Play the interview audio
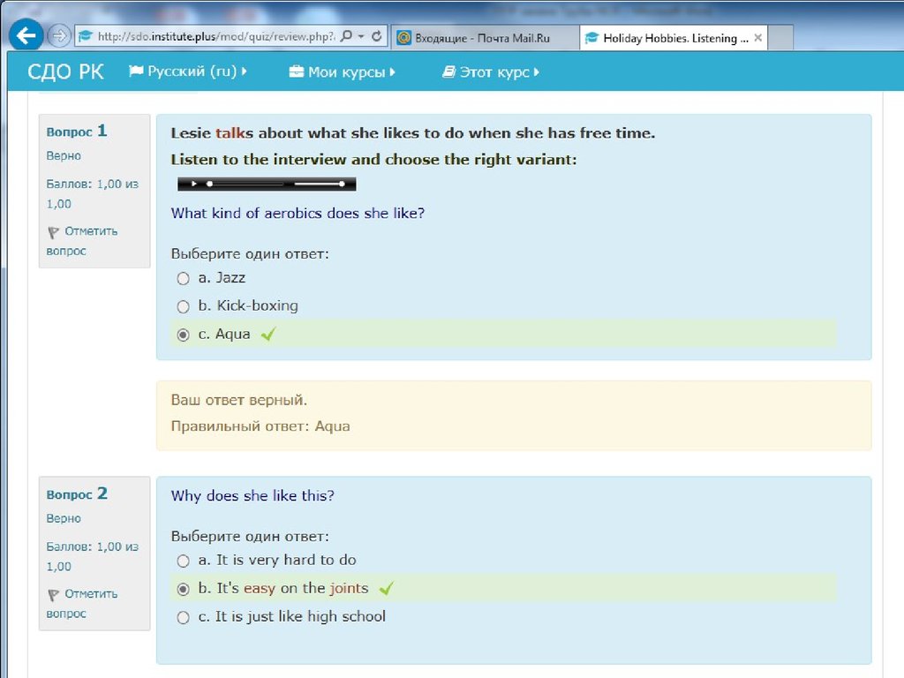The height and width of the screenshot is (678, 904). click(x=193, y=184)
